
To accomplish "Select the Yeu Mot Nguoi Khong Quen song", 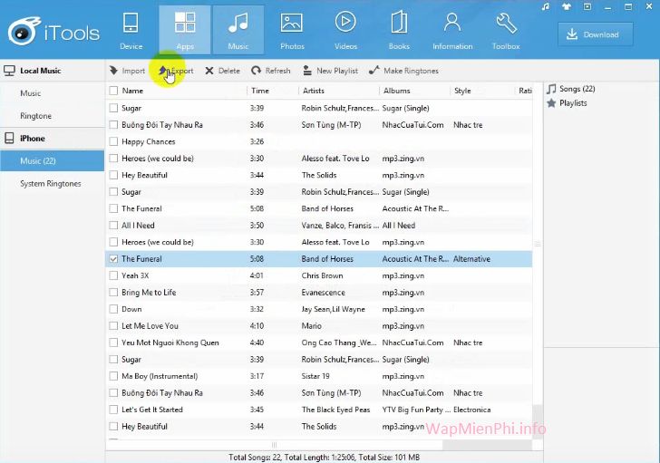I will pos(318,342).
